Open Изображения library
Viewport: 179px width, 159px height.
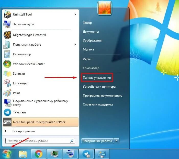point(93,41)
